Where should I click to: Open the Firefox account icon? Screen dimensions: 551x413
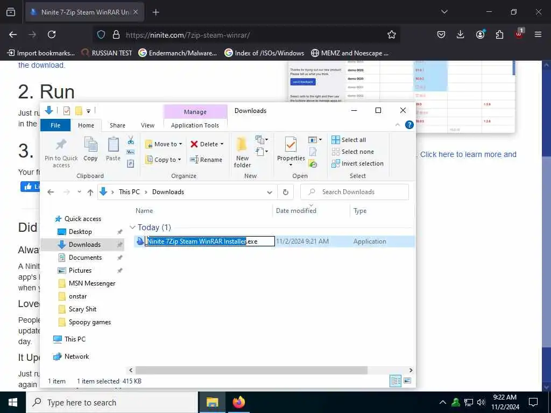coord(480,34)
